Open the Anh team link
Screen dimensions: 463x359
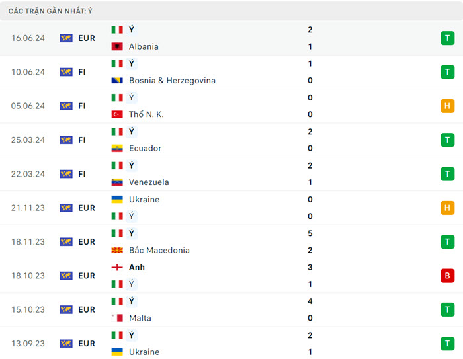coord(137,267)
